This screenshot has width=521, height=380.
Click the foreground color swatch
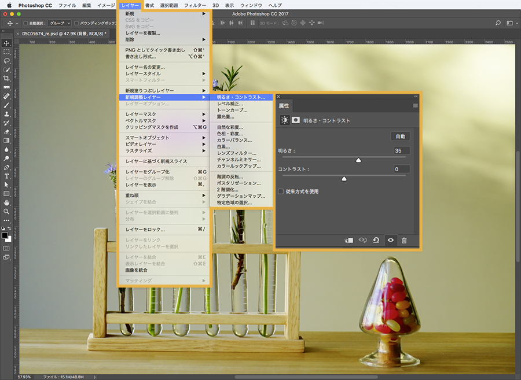(x=5, y=235)
